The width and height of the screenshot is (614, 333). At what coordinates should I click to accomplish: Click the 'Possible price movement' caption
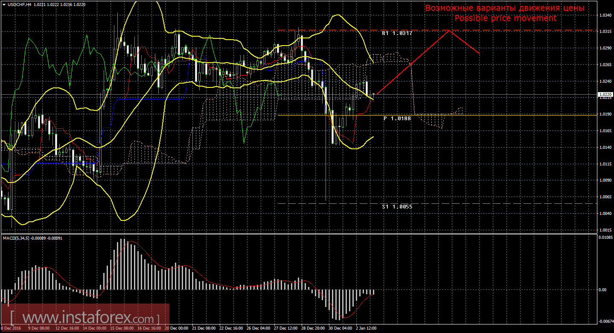505,18
